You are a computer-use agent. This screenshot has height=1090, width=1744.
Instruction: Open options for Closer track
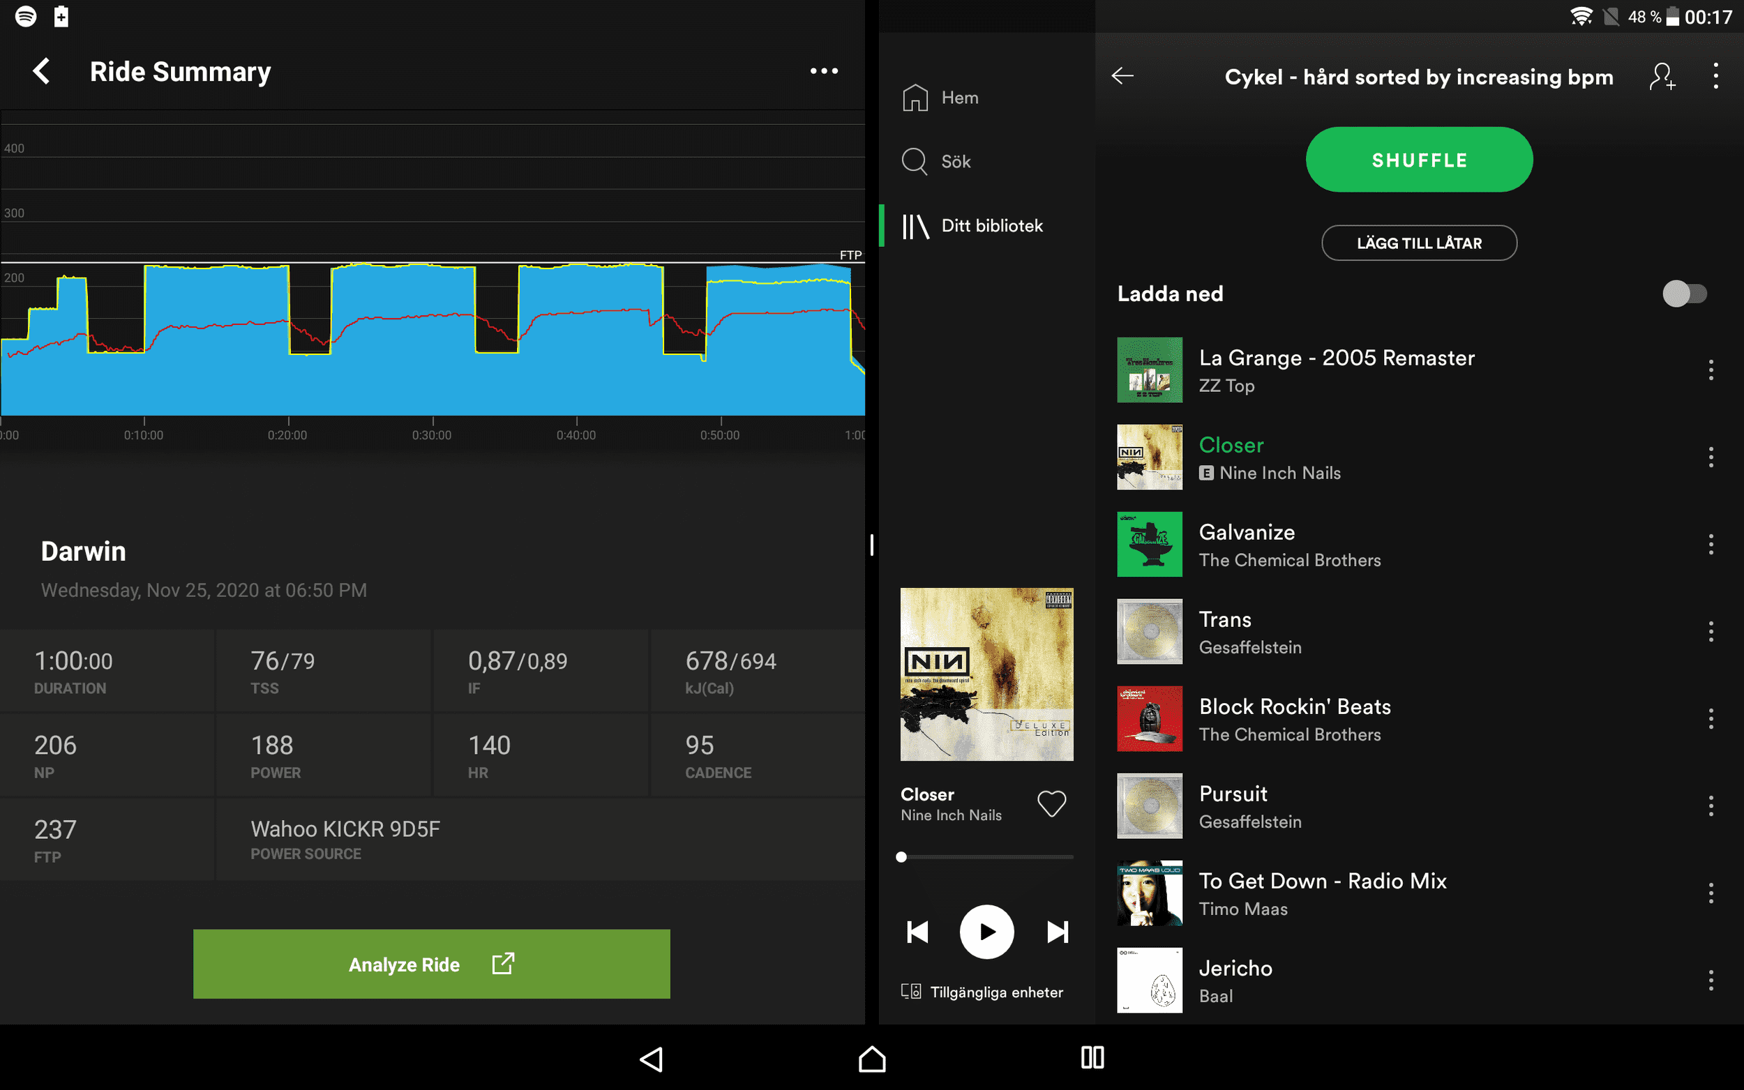click(x=1710, y=457)
